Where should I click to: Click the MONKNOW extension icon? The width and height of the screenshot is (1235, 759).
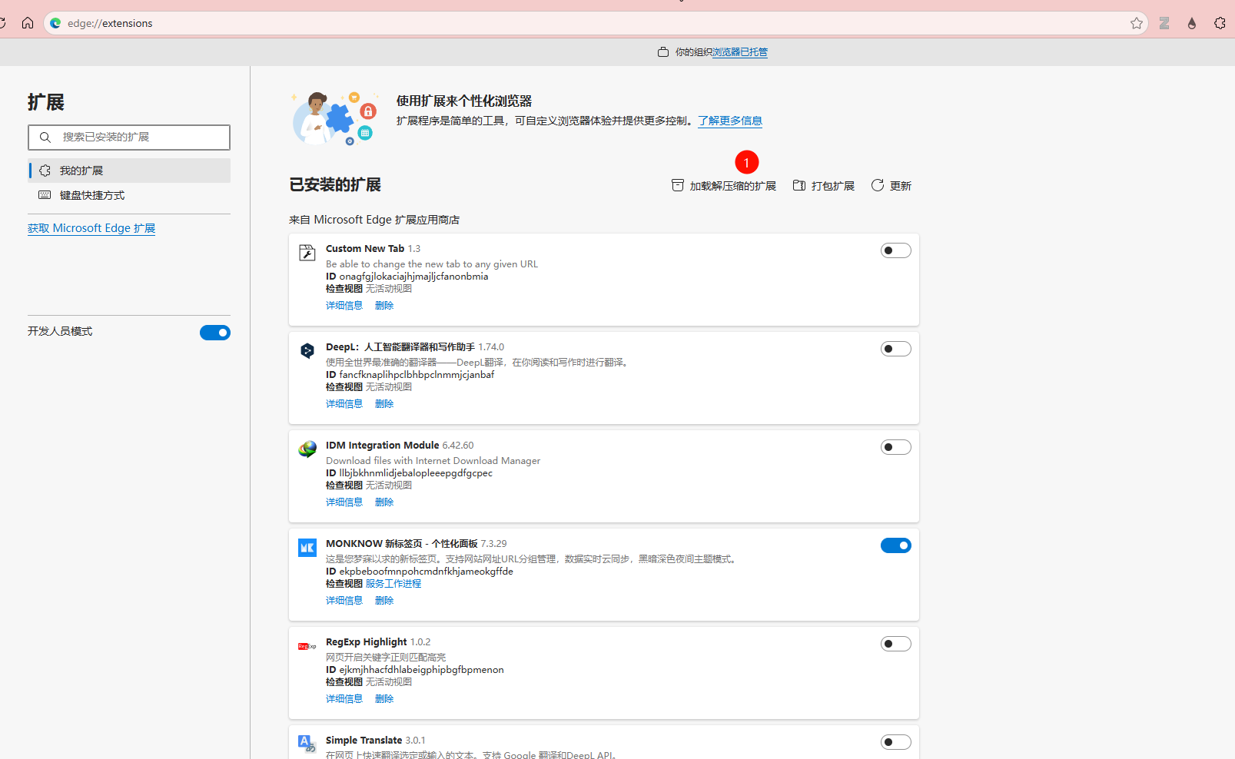pos(307,548)
